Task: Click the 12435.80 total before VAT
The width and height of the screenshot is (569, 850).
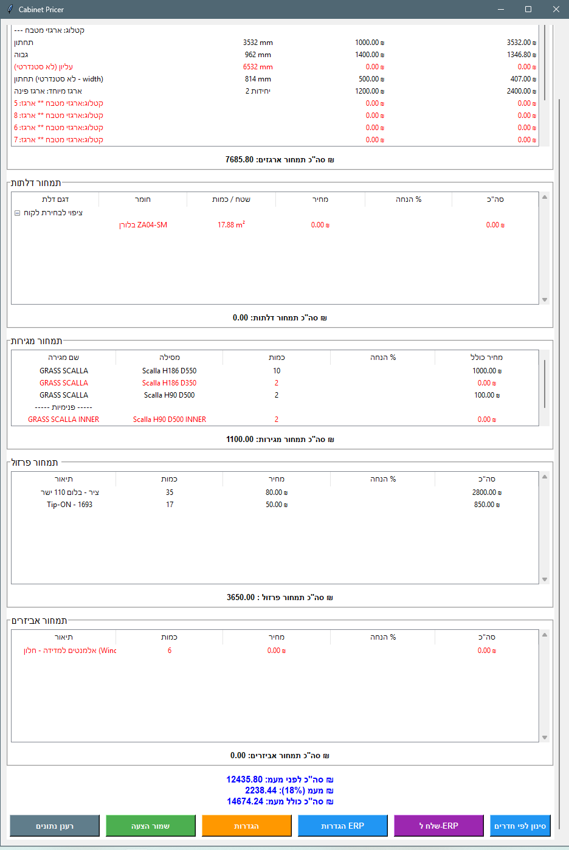Action: pos(280,779)
